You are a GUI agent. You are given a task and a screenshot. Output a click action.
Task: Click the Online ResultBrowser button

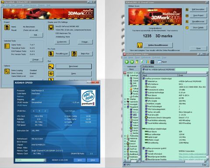pos(158,45)
